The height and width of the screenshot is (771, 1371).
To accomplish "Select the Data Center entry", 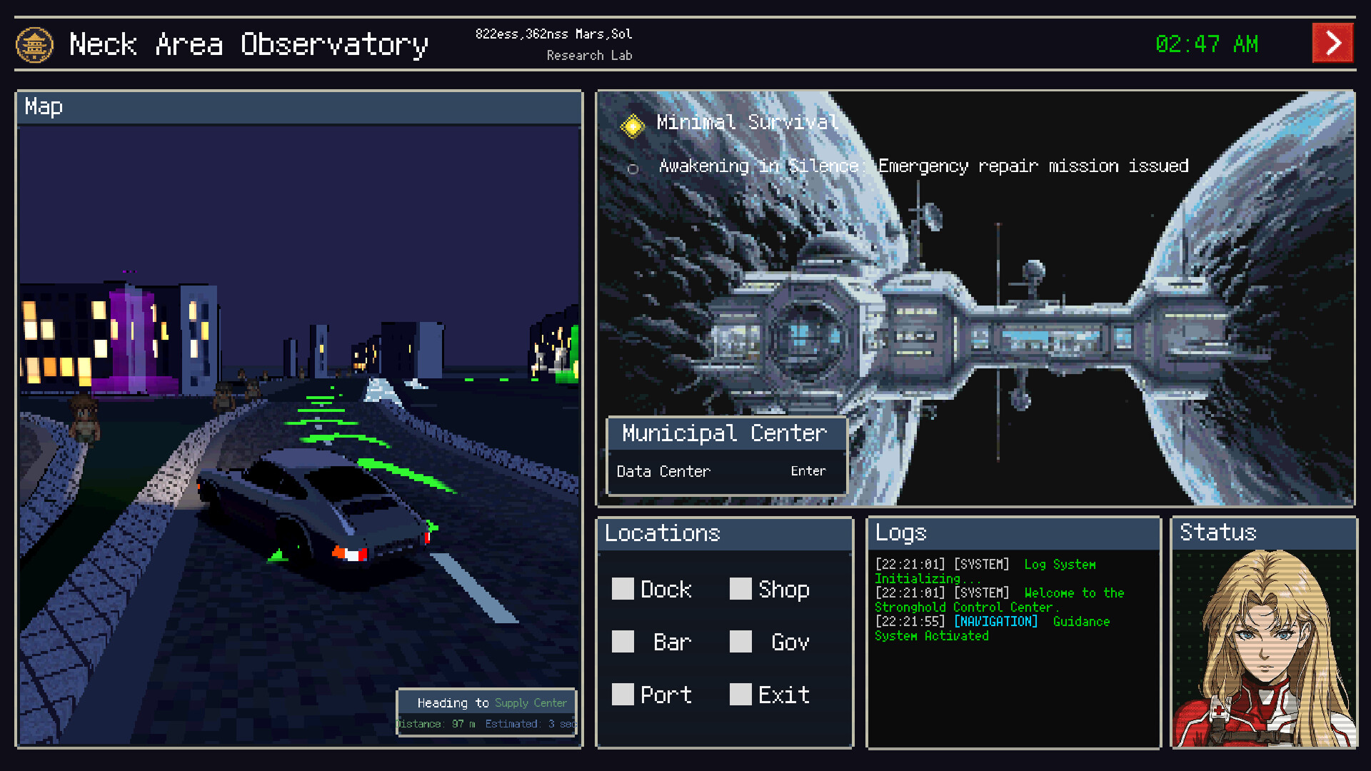I will (x=726, y=471).
